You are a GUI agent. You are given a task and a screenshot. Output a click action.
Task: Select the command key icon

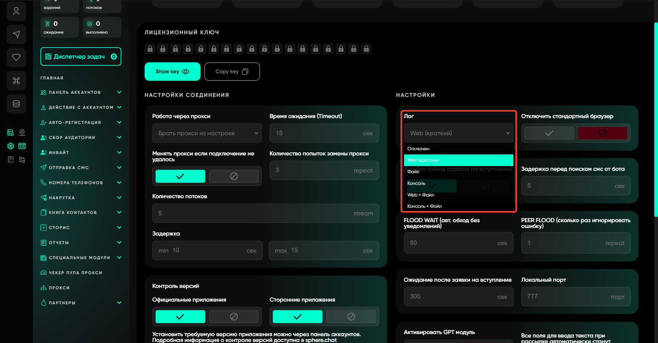click(x=16, y=80)
